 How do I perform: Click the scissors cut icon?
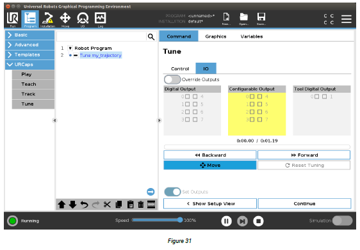coord(107,205)
